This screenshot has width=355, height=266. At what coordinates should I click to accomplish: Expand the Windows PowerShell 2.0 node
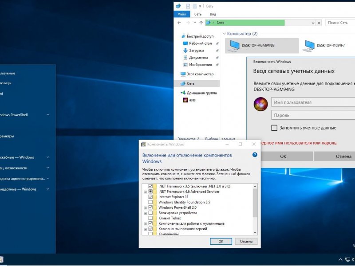pos(146,207)
